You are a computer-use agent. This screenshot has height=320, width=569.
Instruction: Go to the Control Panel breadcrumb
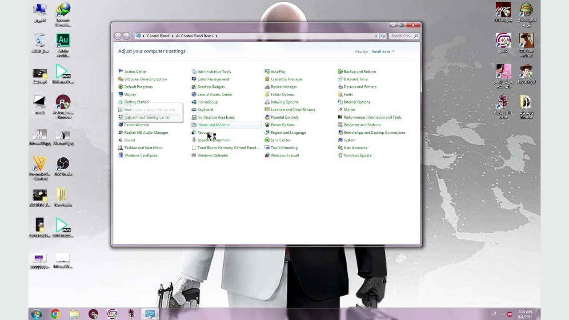[158, 36]
